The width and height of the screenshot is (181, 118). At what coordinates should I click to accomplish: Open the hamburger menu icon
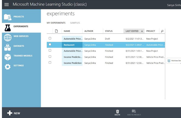coord(7,5)
